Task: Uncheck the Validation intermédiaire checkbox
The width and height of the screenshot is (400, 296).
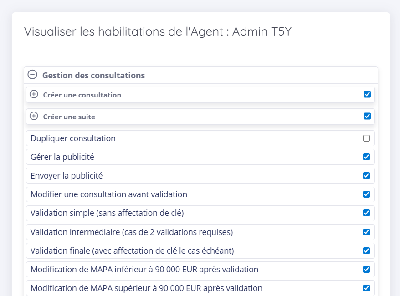Action: coord(366,232)
